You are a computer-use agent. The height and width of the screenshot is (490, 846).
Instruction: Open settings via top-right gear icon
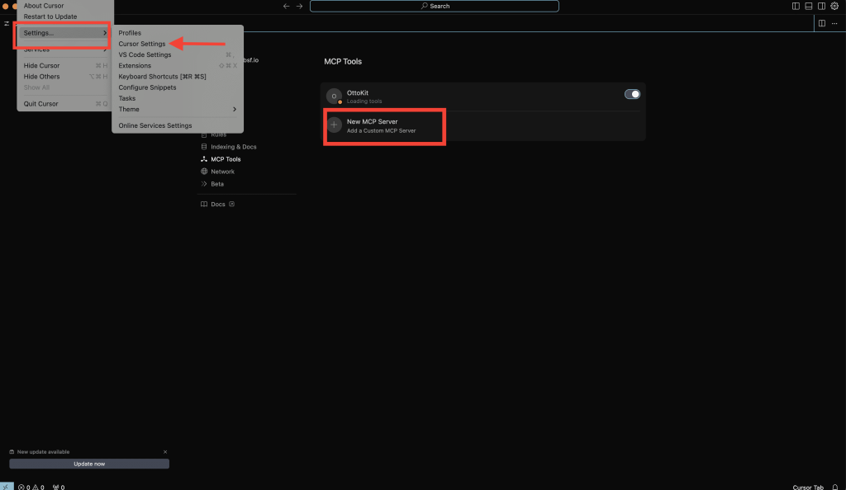tap(834, 6)
